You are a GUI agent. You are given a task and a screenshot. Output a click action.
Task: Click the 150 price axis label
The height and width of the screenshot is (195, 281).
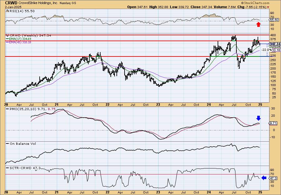pos(274,77)
